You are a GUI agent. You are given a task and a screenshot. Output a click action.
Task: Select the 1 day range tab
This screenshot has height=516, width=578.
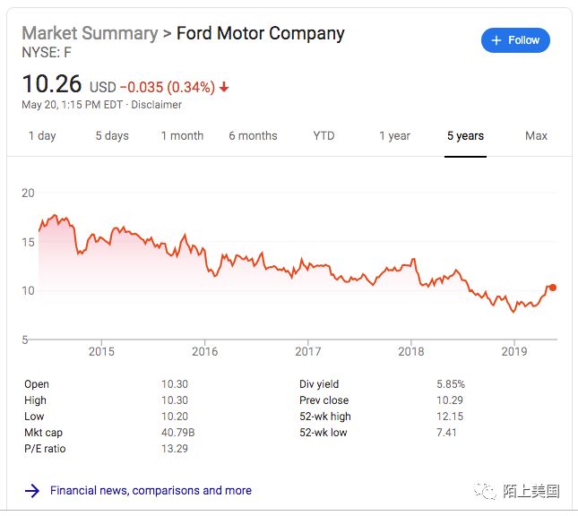pyautogui.click(x=42, y=136)
